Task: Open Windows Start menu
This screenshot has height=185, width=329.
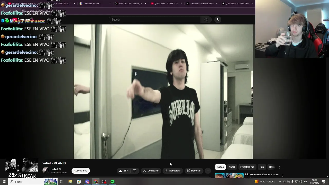Action: (x=4, y=182)
